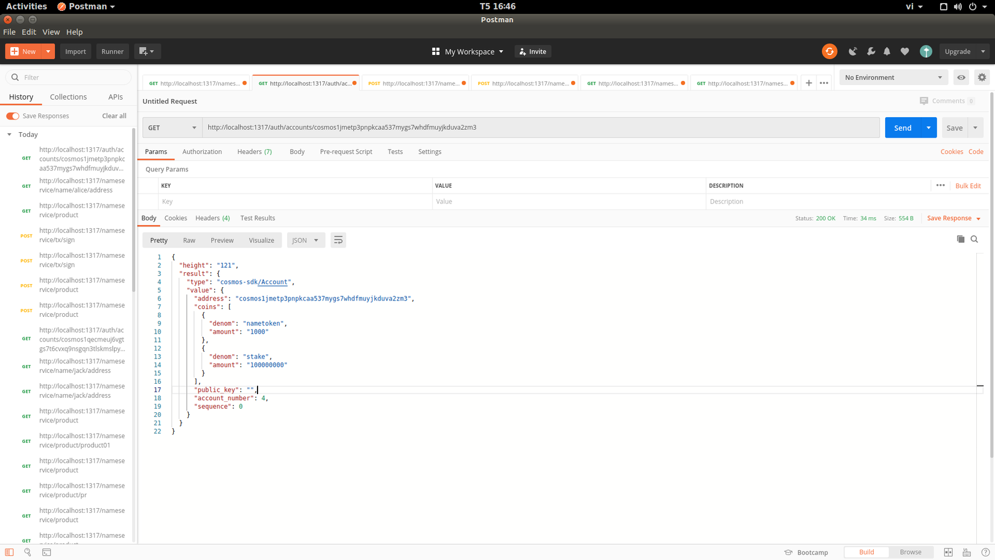Toggle line wrap in response viewer

(x=338, y=240)
